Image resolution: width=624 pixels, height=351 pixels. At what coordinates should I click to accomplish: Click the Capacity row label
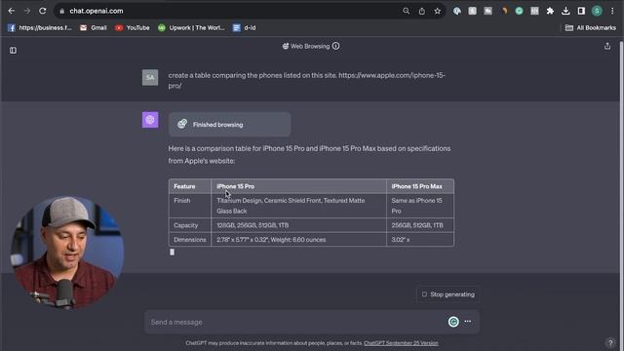[x=185, y=225]
